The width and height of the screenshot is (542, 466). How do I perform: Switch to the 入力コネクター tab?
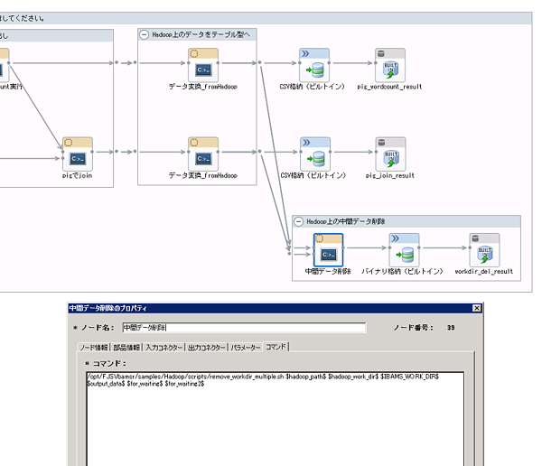click(x=164, y=348)
